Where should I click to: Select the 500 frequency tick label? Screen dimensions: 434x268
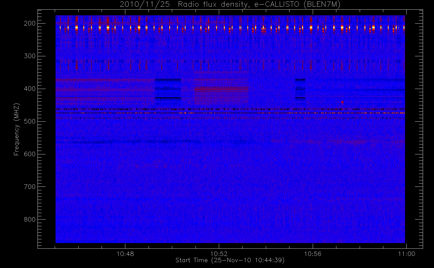click(x=30, y=121)
